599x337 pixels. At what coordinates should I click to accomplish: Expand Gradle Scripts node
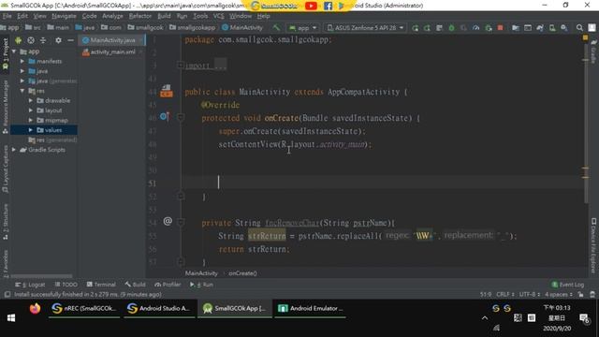[14, 150]
